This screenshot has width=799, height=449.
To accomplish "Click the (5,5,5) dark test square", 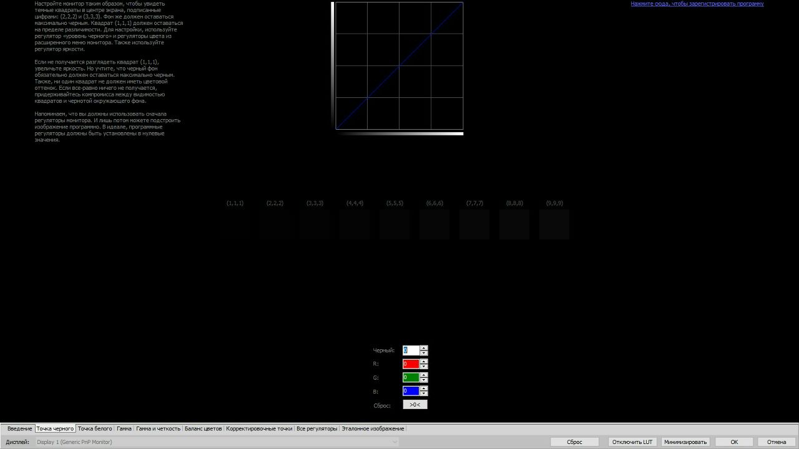I will [x=395, y=224].
